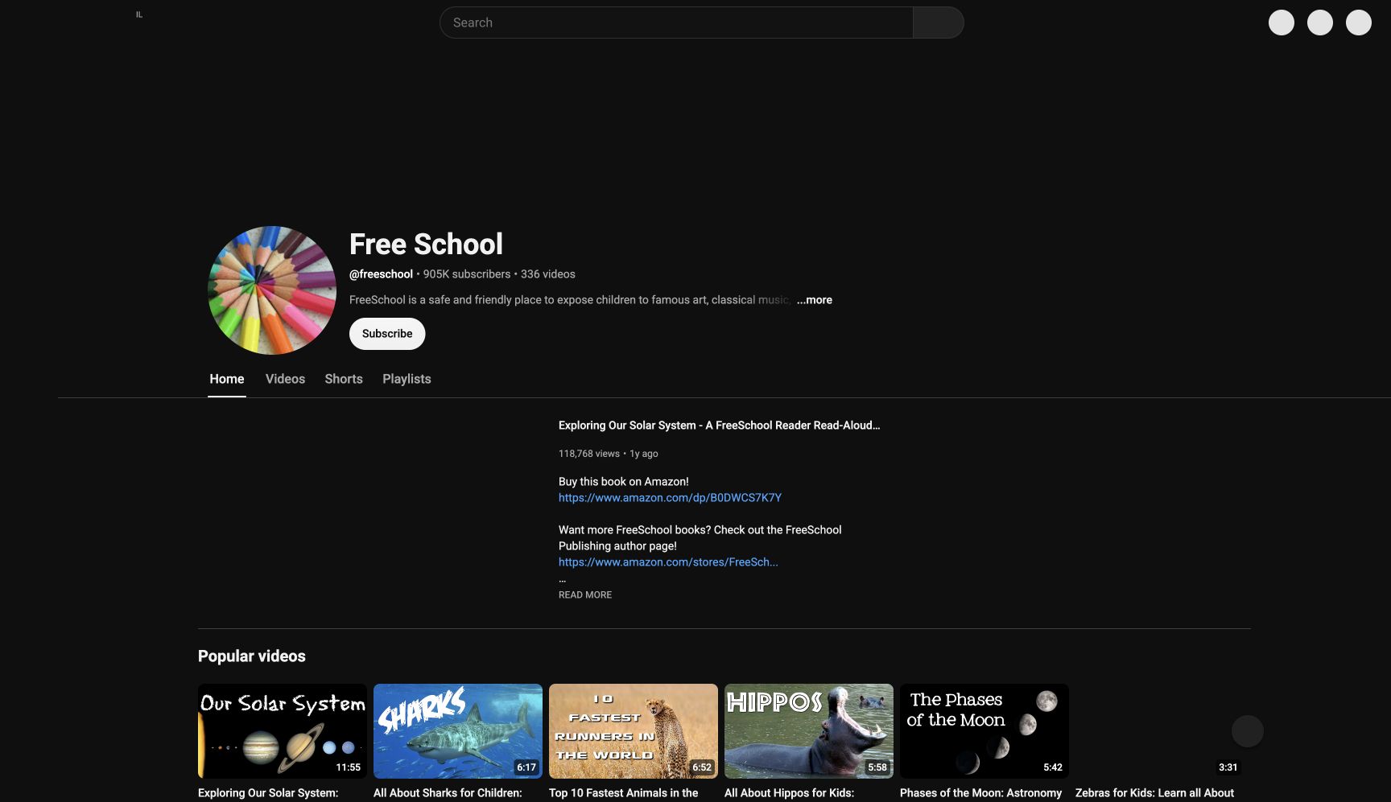Click the "905K subscribers" text
The width and height of the screenshot is (1391, 802).
coord(467,274)
